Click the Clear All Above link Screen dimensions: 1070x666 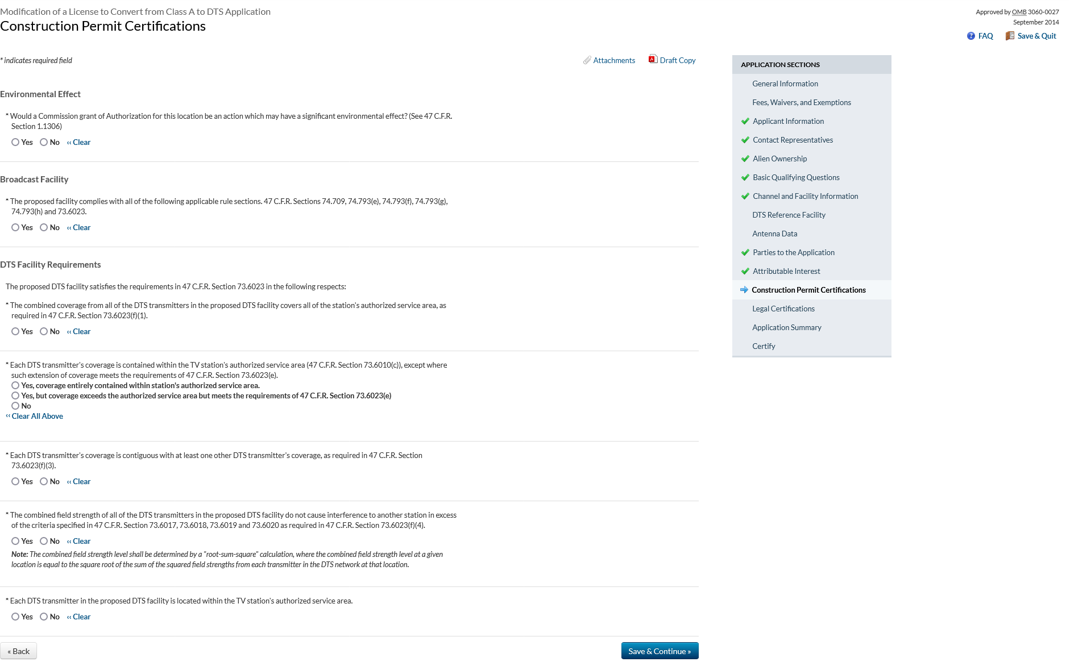[x=37, y=416]
